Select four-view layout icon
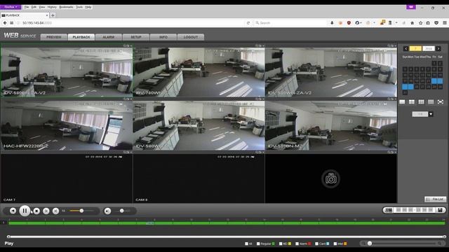The height and width of the screenshot is (252, 449). [412, 102]
